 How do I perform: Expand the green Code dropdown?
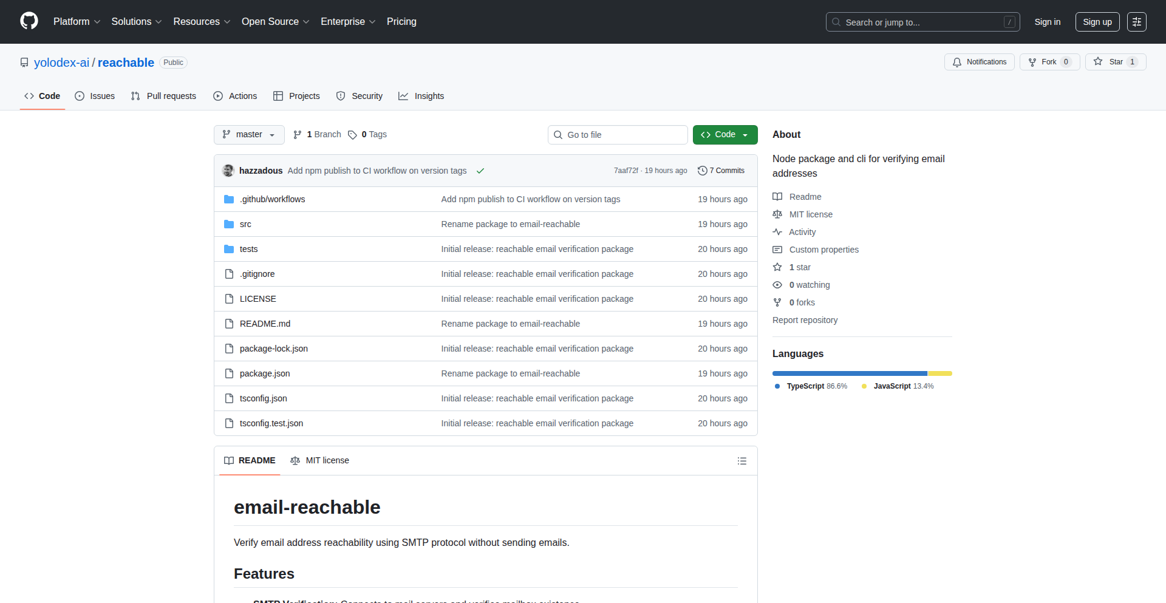point(725,134)
